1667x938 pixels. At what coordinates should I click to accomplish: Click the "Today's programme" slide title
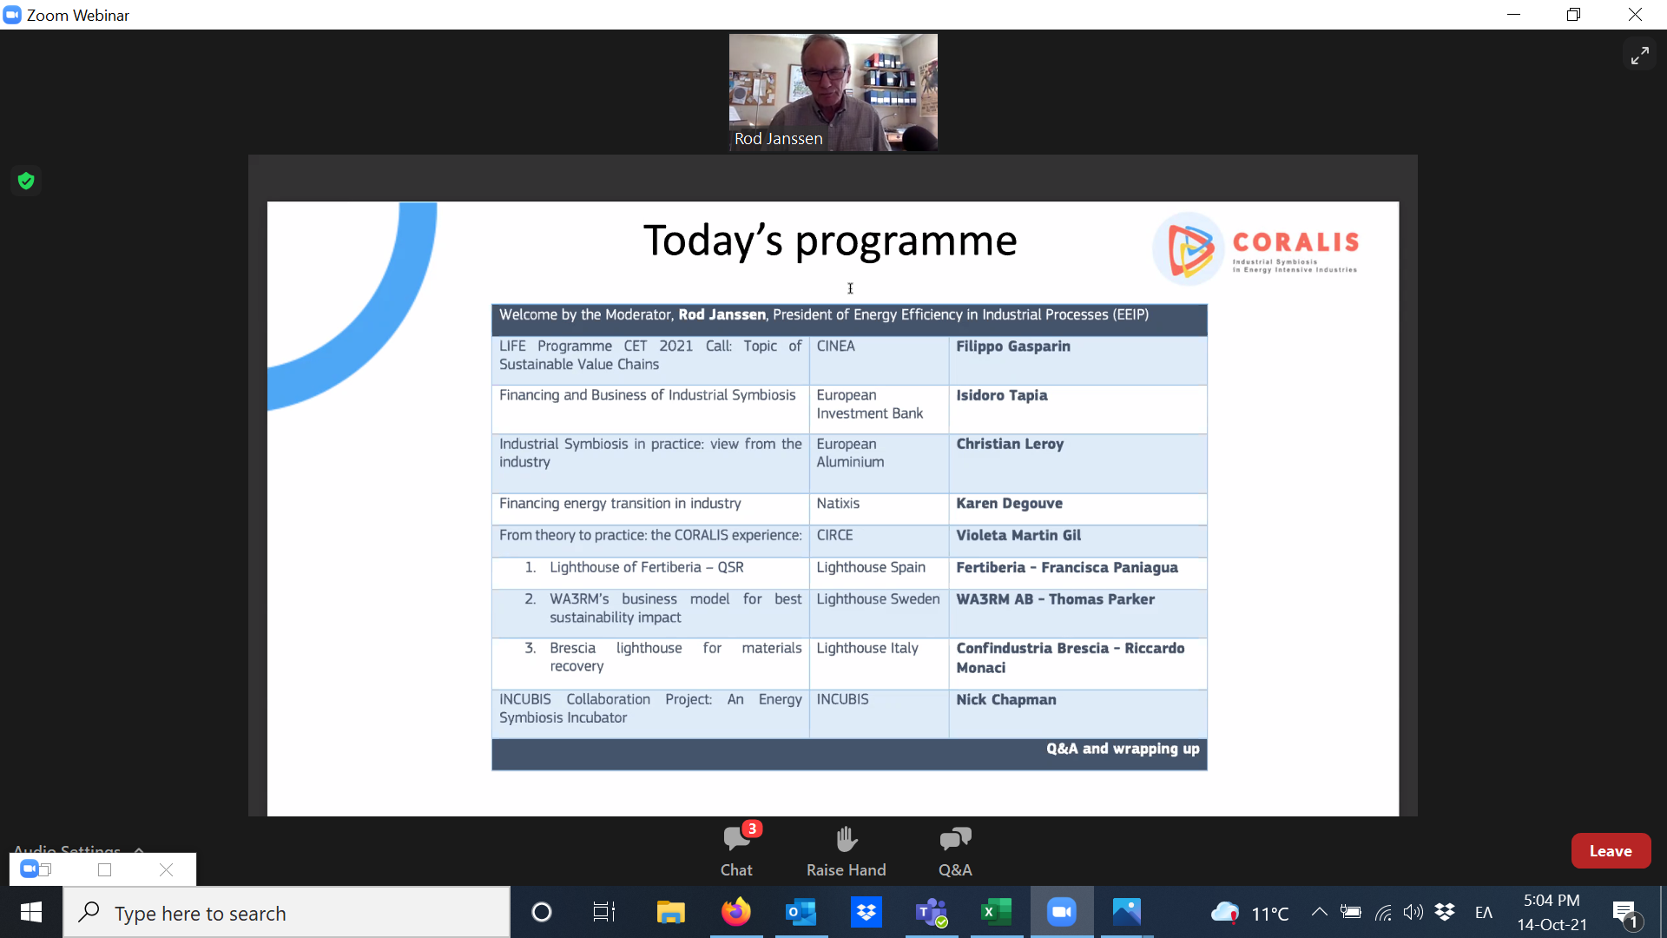(x=830, y=241)
